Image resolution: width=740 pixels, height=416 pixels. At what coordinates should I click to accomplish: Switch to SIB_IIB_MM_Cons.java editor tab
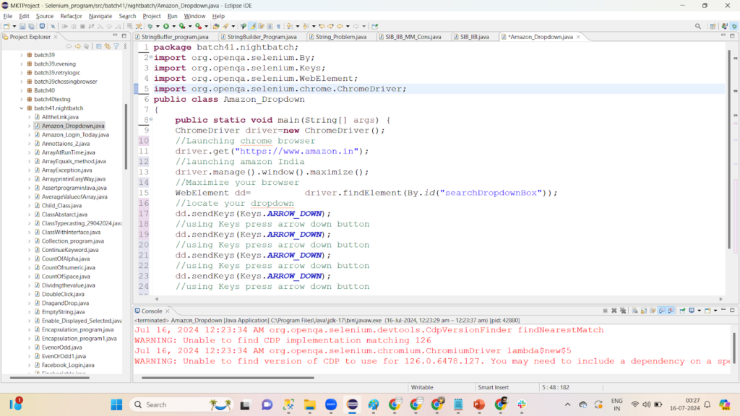pyautogui.click(x=413, y=37)
